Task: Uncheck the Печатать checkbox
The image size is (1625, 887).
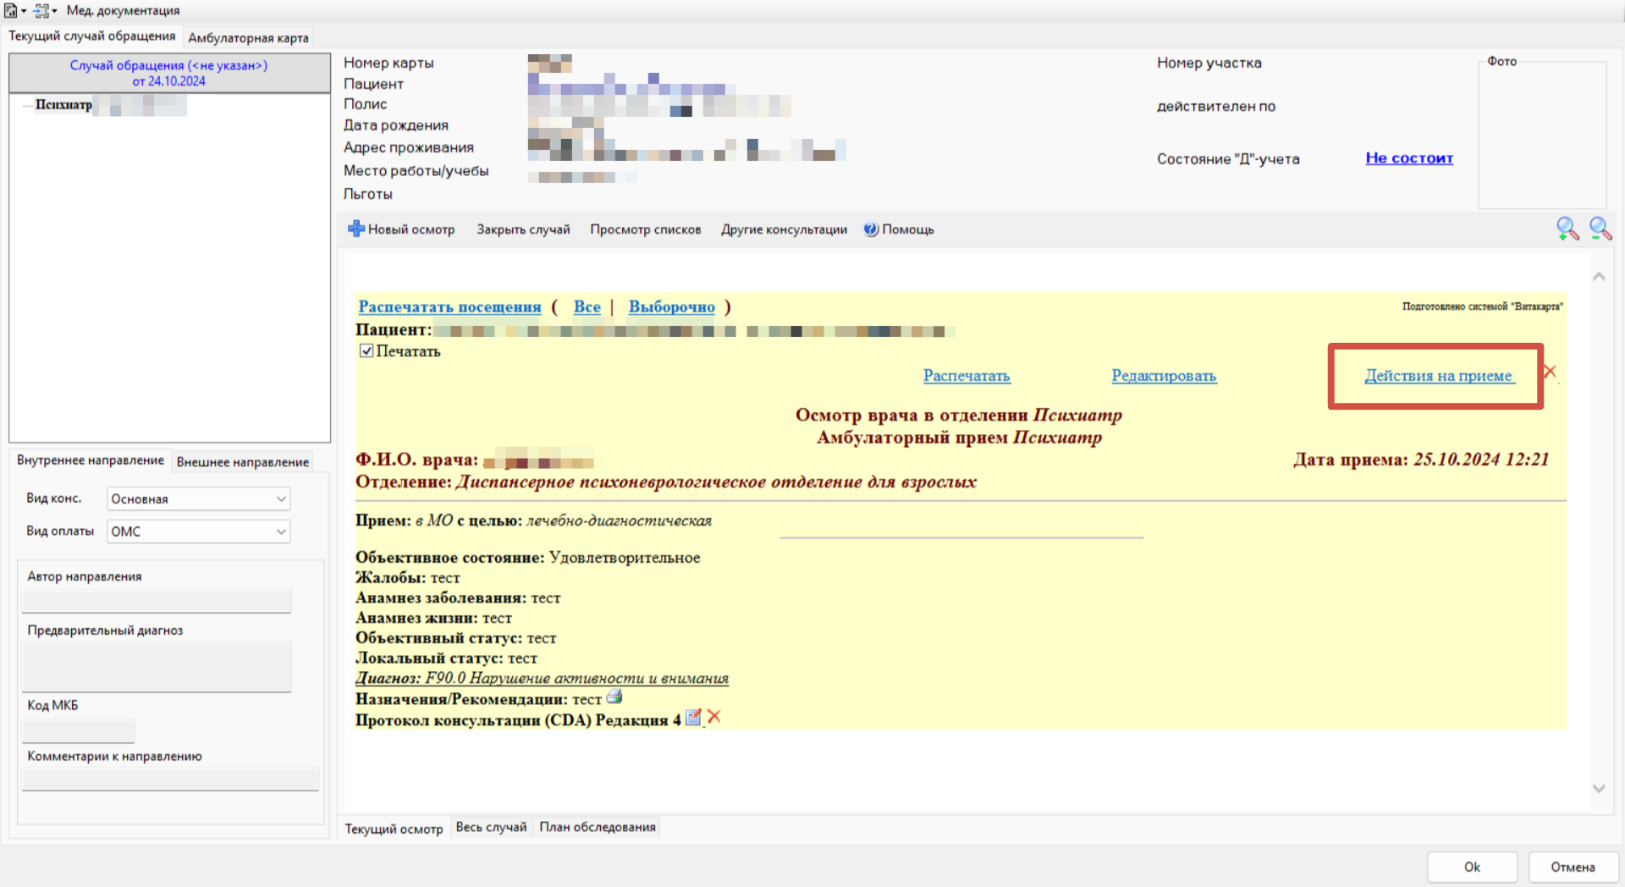Action: [366, 351]
